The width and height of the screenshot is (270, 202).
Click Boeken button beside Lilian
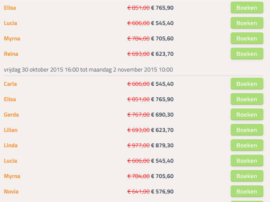[247, 130]
